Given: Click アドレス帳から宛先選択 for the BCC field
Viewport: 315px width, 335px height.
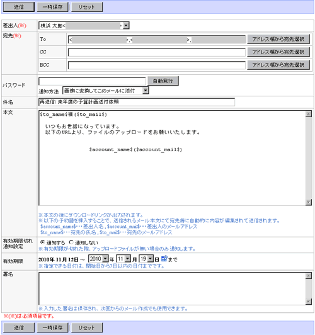Looking at the screenshot, I should tap(278, 65).
